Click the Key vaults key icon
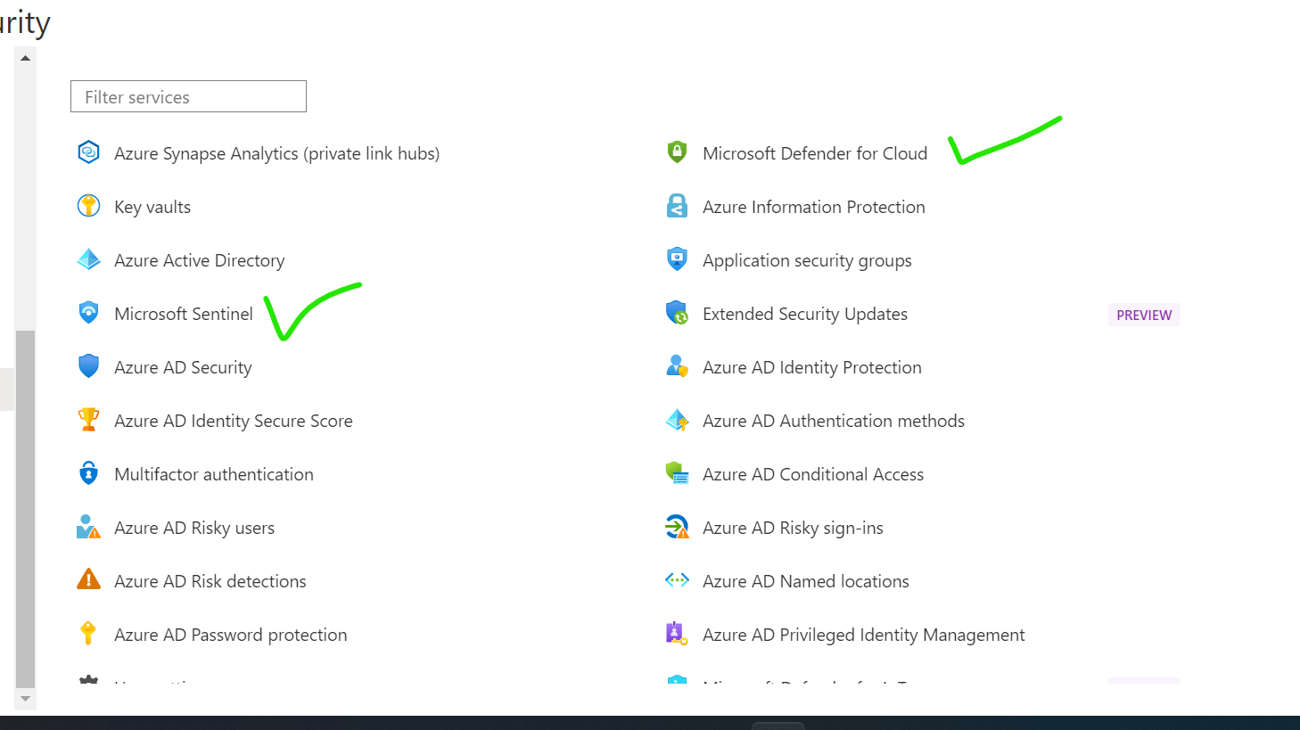 [x=88, y=206]
